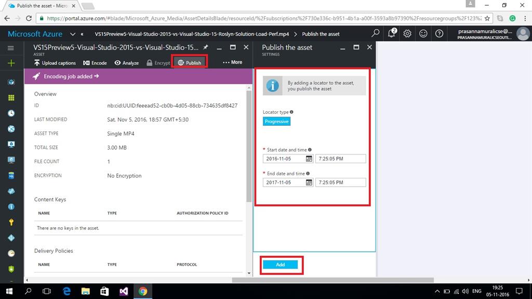Click the No Encryption value
Image resolution: width=532 pixels, height=299 pixels.
[x=124, y=176]
